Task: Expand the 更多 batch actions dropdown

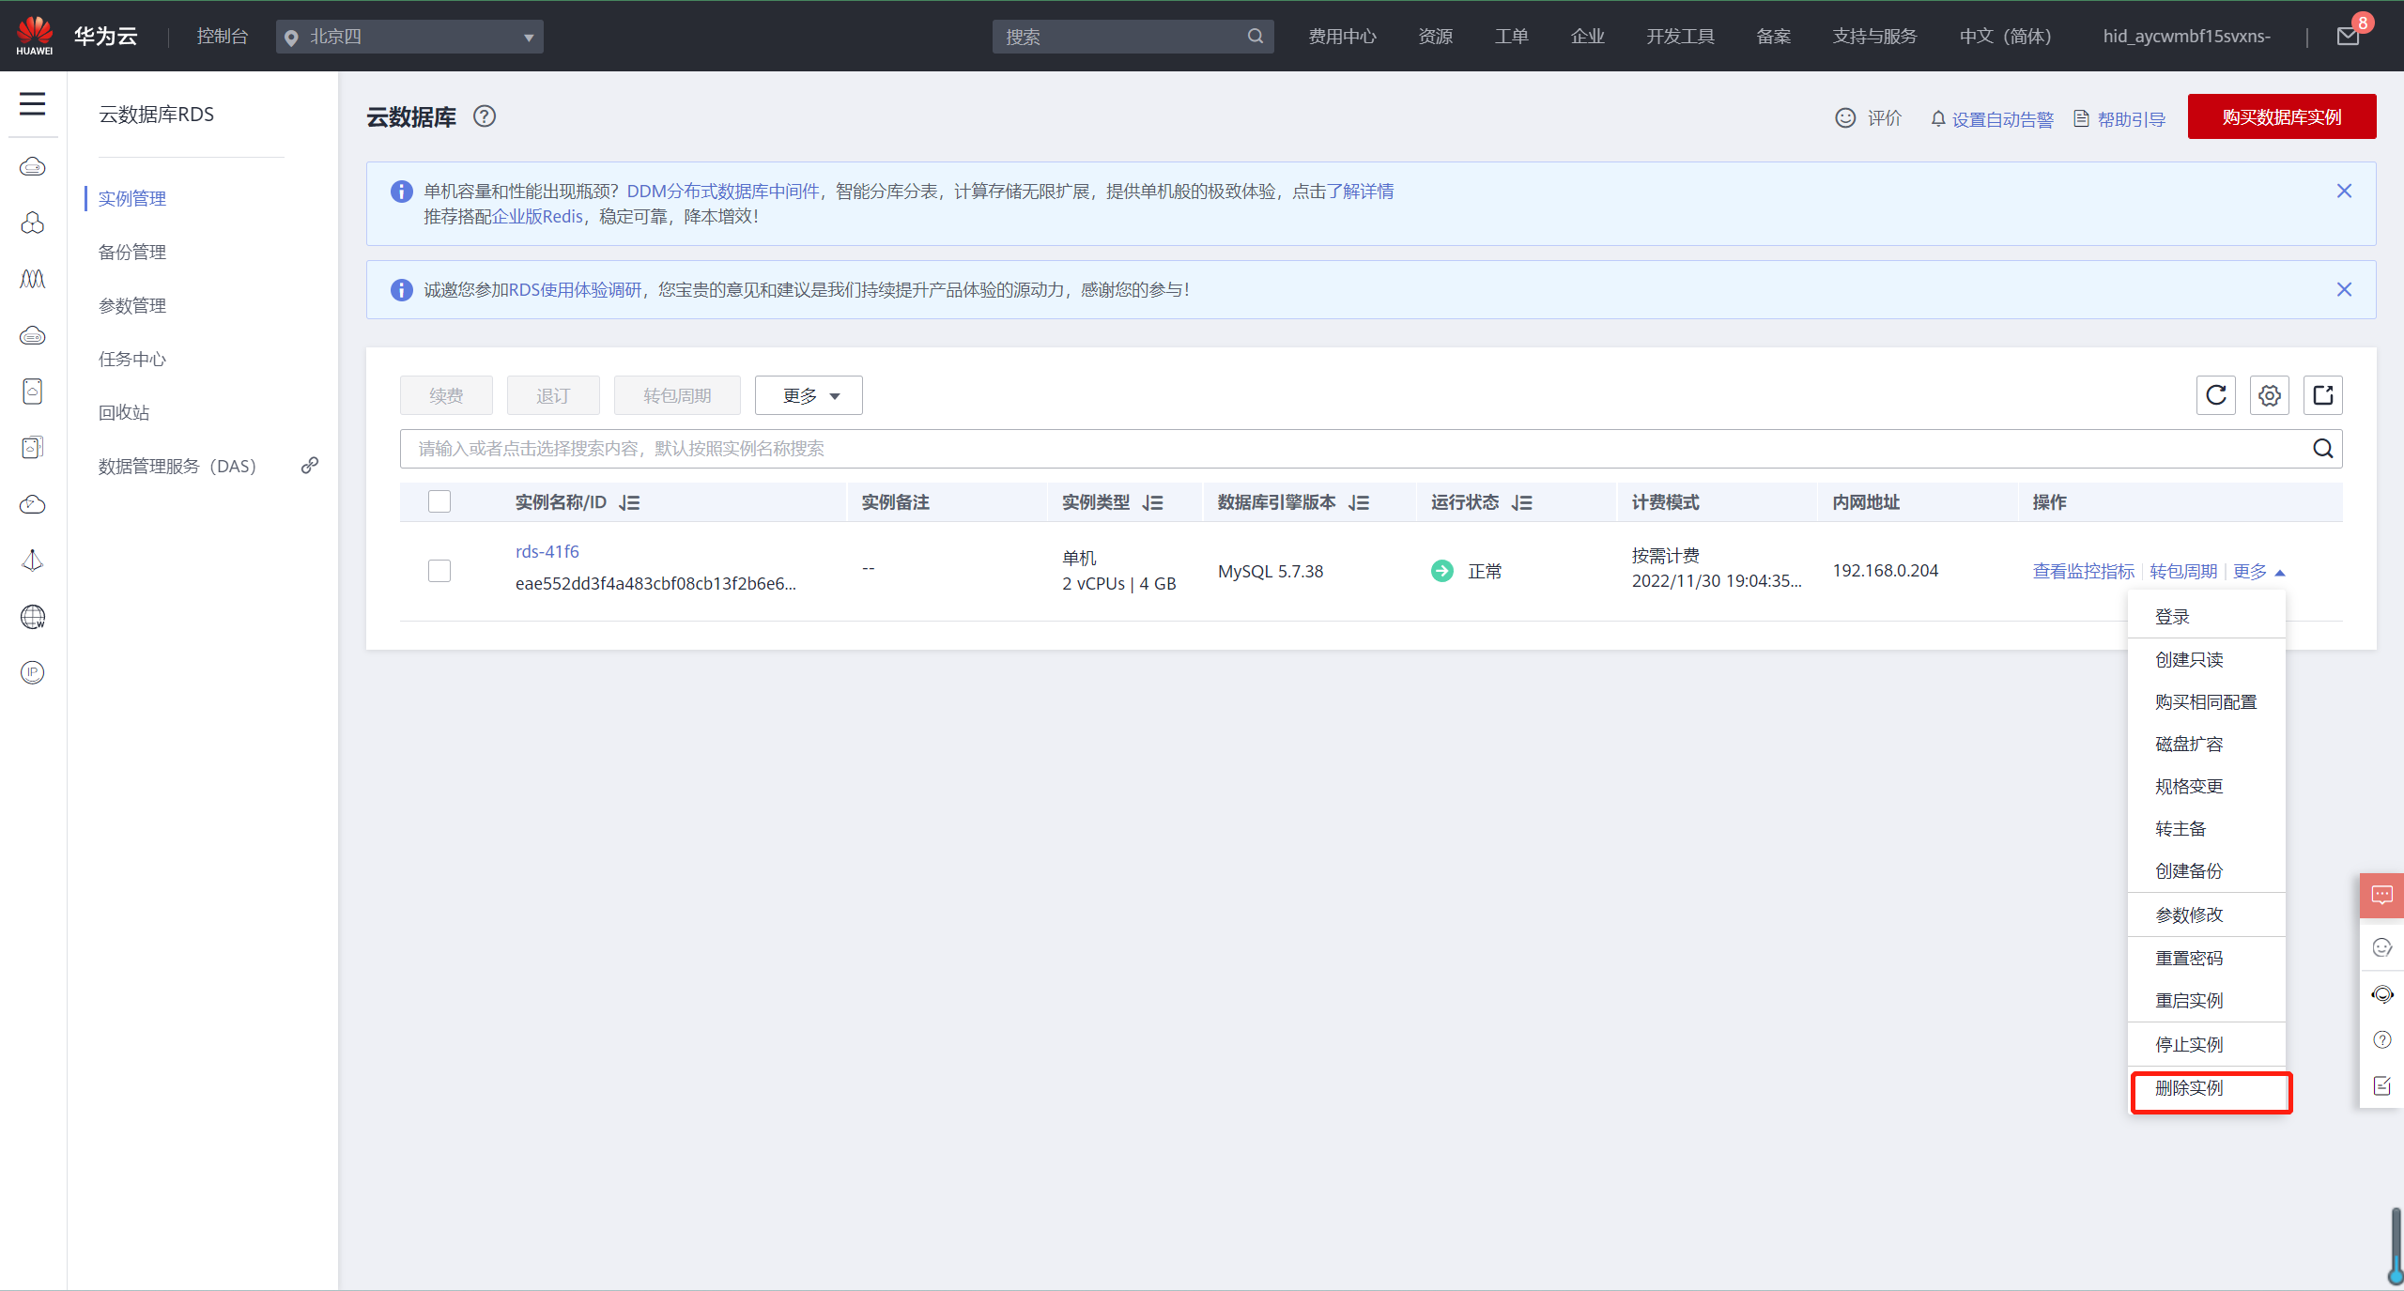Action: pos(809,395)
